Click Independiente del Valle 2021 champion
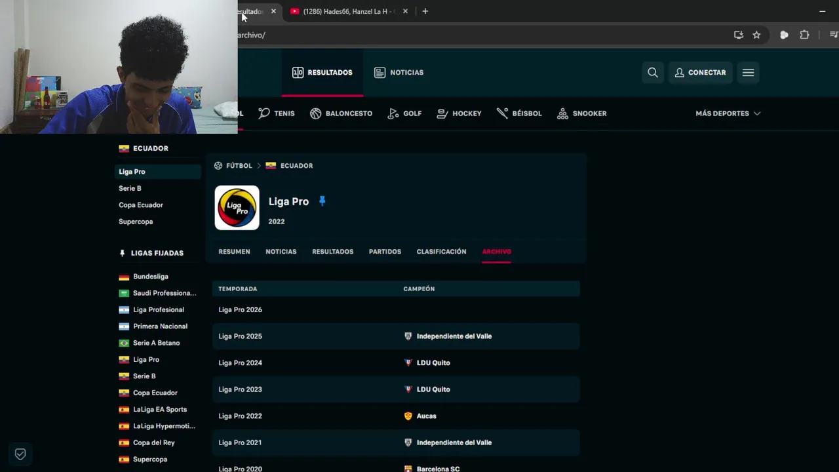 tap(454, 442)
